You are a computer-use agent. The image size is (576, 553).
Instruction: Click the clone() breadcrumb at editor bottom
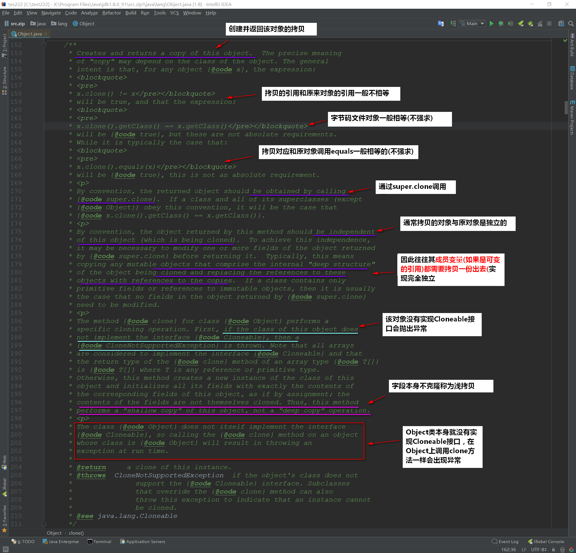[x=76, y=533]
